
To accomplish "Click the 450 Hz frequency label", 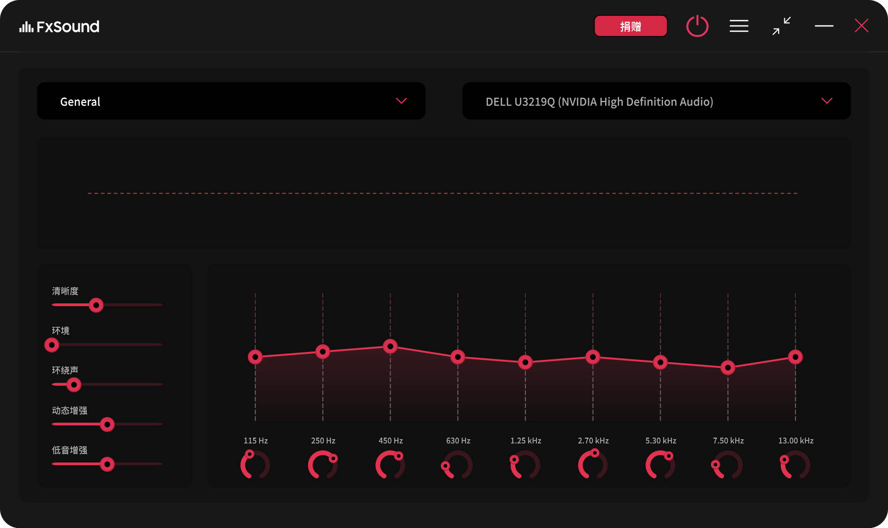I will coord(391,441).
